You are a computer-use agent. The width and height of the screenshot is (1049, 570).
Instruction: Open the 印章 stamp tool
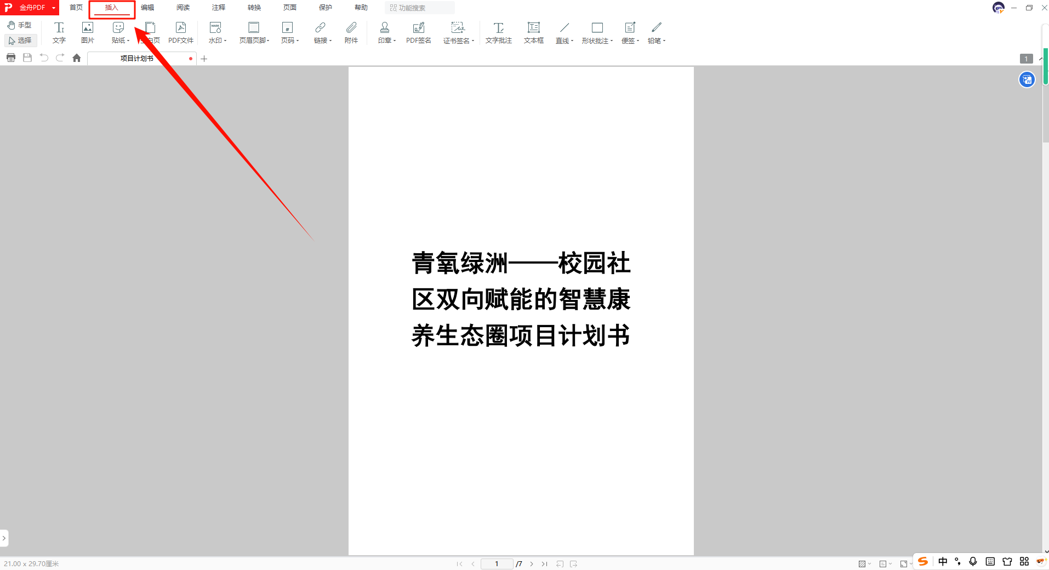(x=385, y=32)
